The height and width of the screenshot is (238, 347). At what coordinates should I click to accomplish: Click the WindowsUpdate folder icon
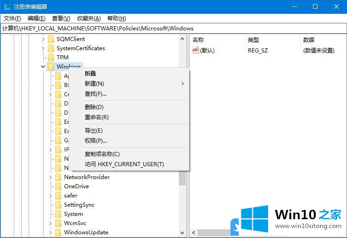pyautogui.click(x=58, y=232)
